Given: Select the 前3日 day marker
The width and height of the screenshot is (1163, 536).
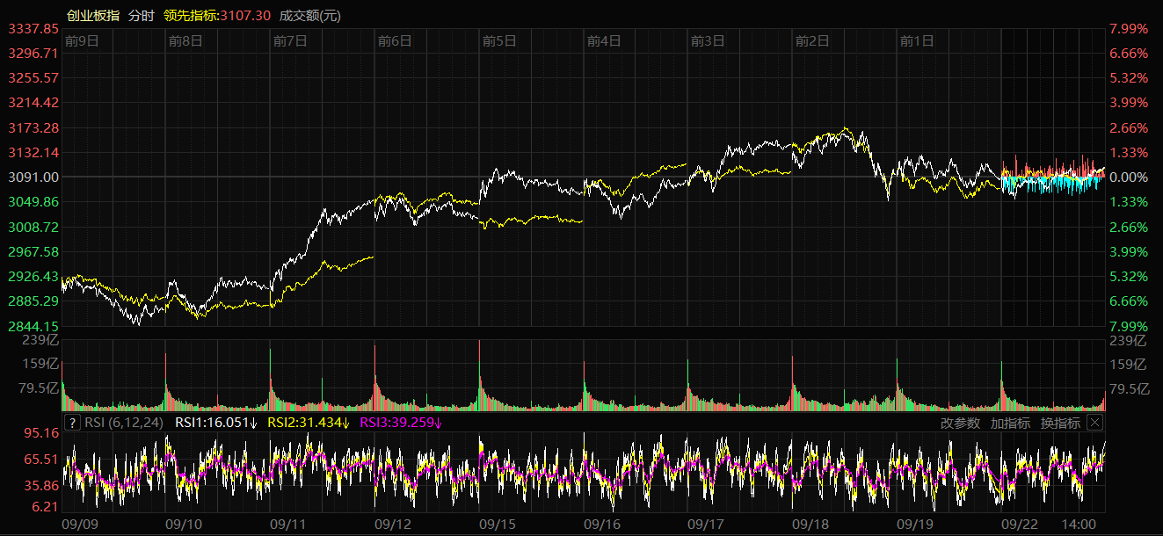Looking at the screenshot, I should 708,40.
